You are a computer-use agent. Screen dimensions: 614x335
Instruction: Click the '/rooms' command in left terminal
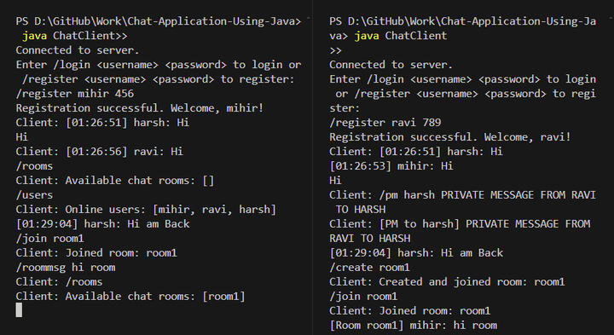pos(34,166)
